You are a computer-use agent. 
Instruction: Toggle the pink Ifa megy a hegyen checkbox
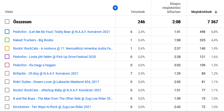(x=7, y=65)
